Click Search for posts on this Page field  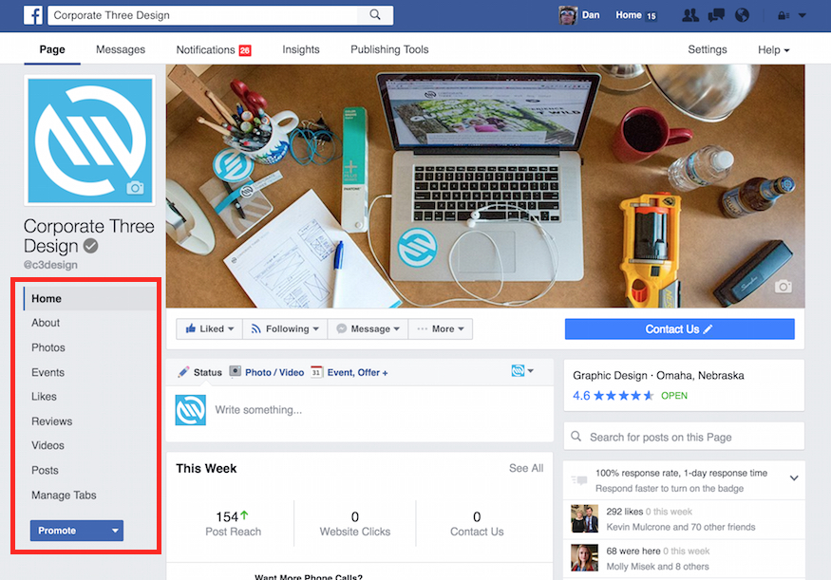684,437
